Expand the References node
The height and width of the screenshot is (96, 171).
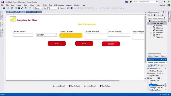click(x=151, y=28)
